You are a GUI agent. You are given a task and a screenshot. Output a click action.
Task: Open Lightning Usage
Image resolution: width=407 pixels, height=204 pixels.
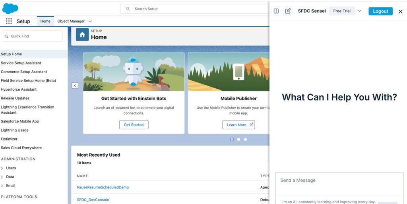point(15,130)
